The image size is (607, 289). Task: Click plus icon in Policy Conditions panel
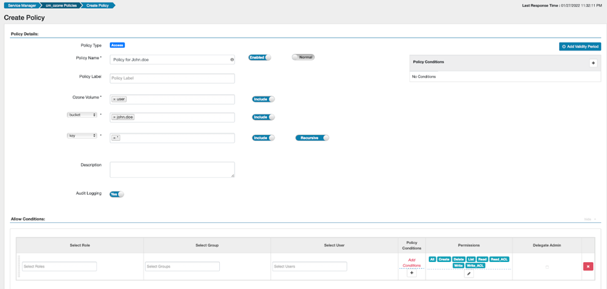coord(593,63)
